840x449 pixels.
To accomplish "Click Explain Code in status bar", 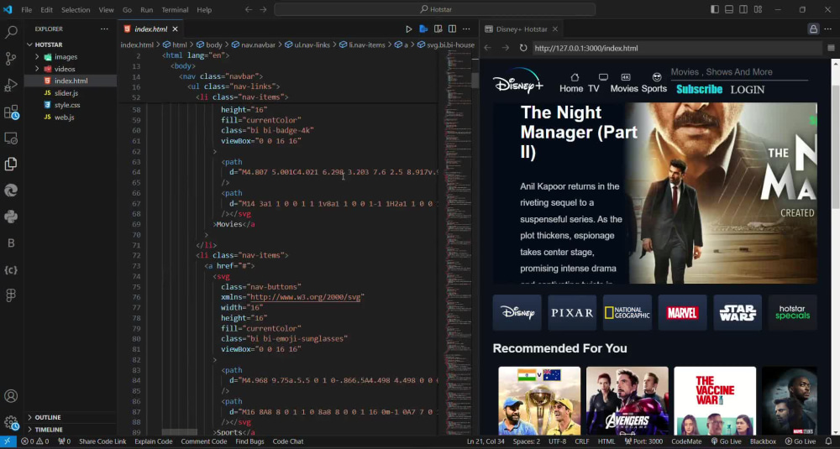I will tap(153, 441).
